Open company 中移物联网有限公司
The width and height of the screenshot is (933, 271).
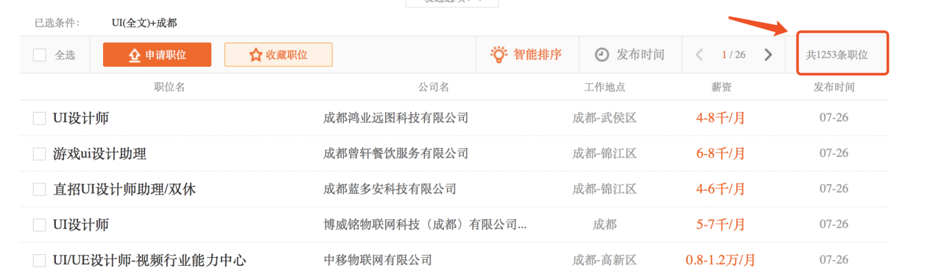click(x=378, y=259)
